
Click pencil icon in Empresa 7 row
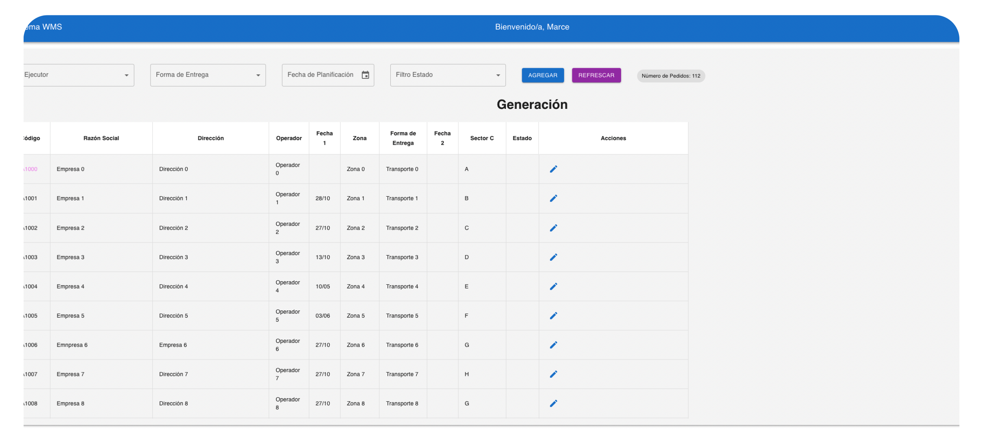pos(553,374)
